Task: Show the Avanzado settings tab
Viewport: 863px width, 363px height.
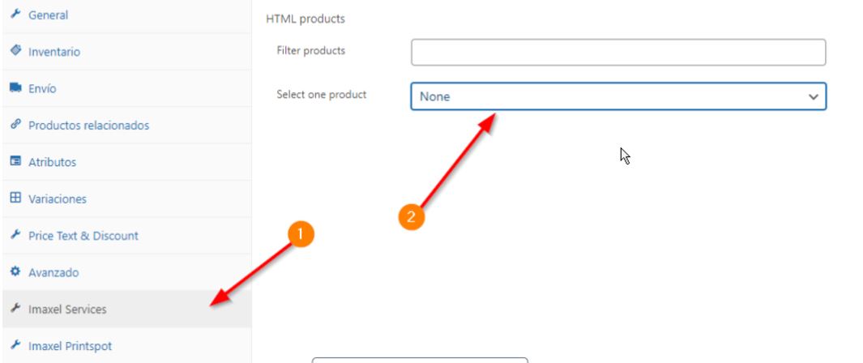Action: (x=53, y=273)
